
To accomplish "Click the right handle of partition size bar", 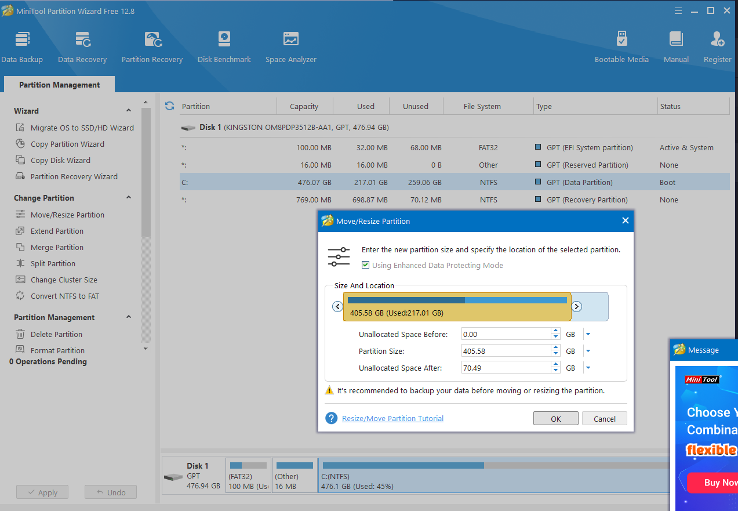I will pyautogui.click(x=577, y=307).
